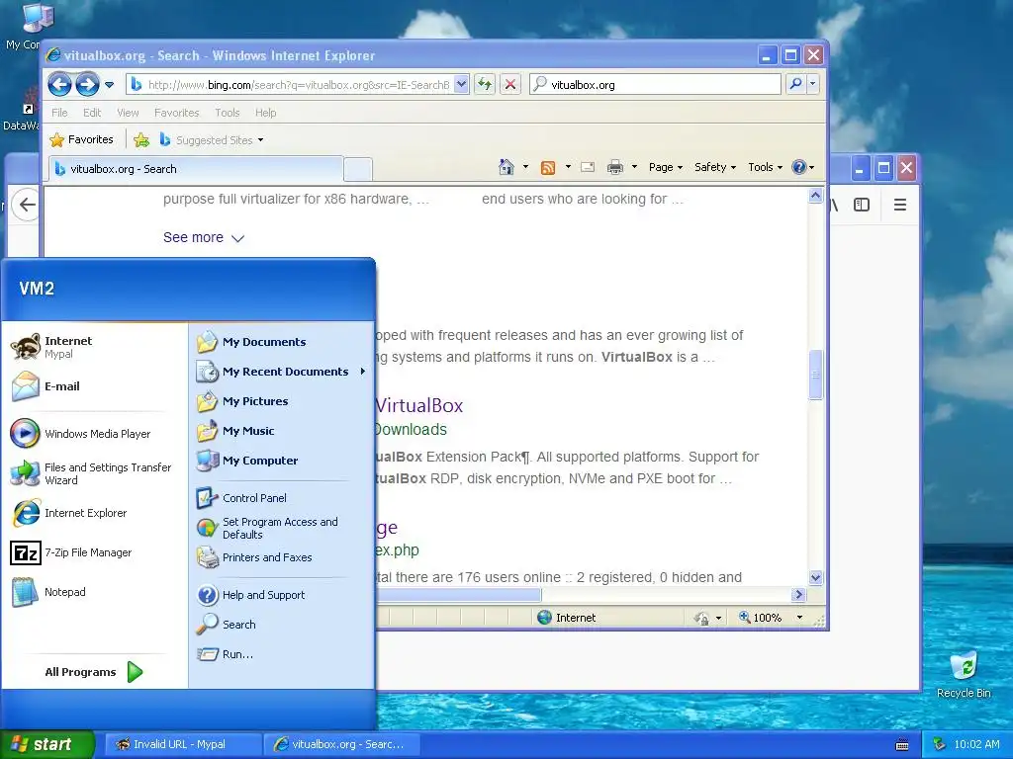Open the recent pages dropdown arrow

coord(109,85)
